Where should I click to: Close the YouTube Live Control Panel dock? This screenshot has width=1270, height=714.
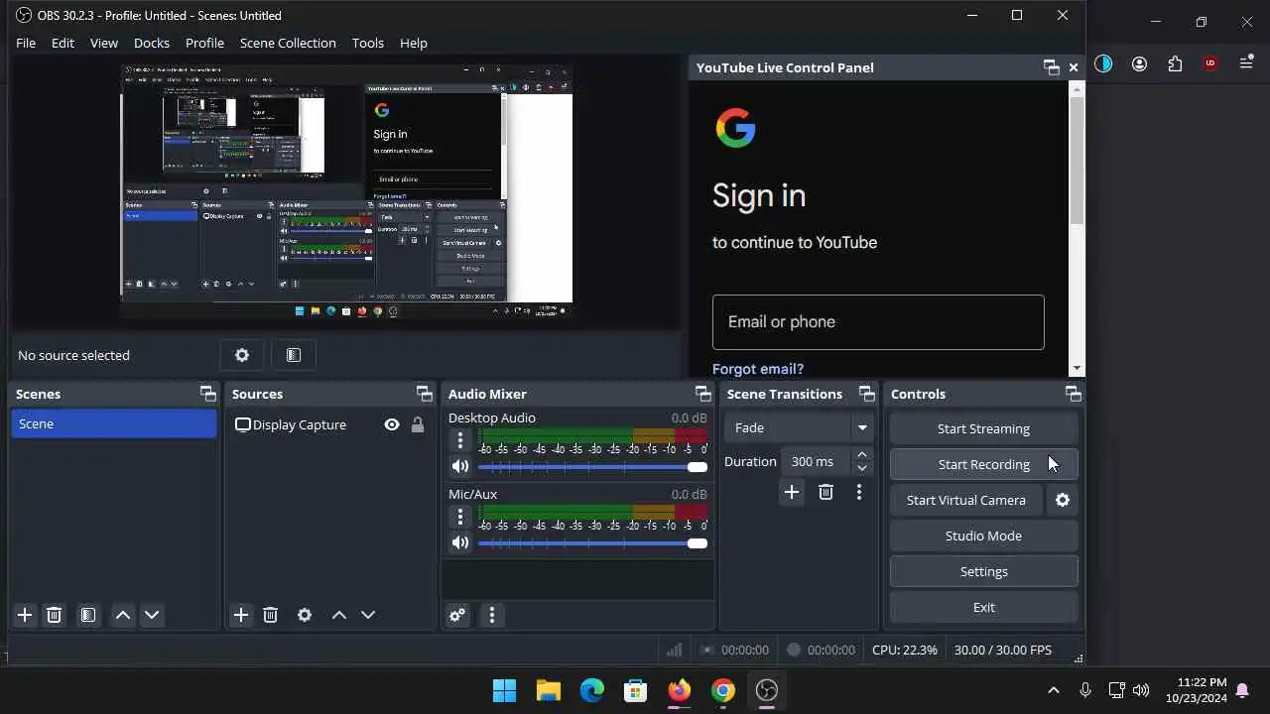point(1074,67)
